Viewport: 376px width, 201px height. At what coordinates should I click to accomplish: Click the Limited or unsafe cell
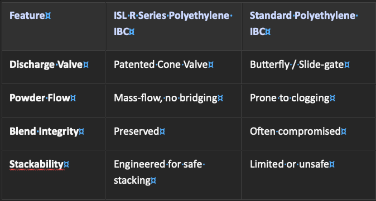[x=309, y=175]
